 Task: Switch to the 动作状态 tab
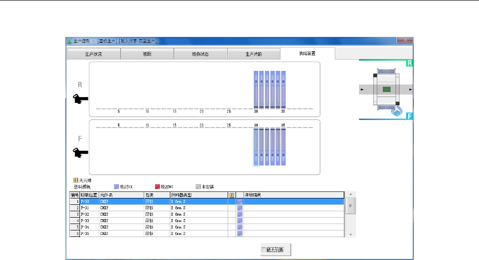pyautogui.click(x=200, y=54)
